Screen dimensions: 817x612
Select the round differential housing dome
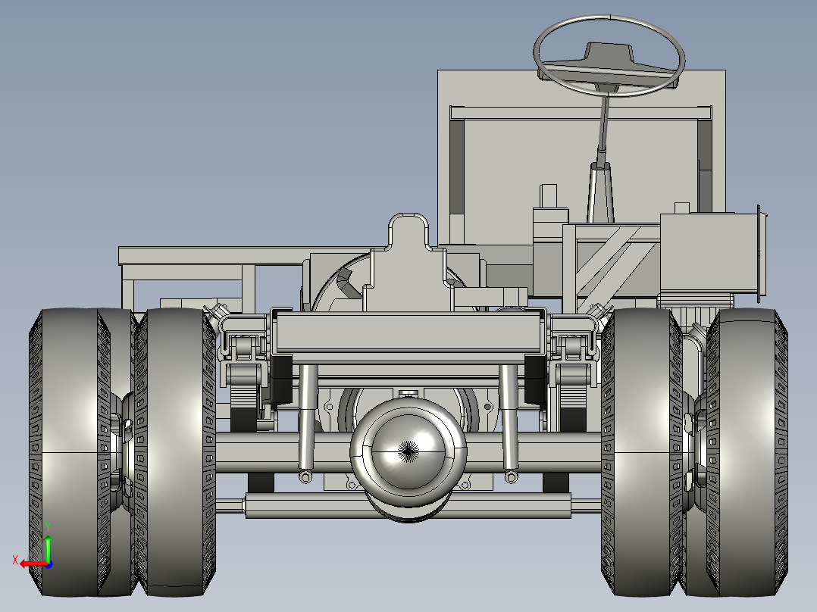coord(409,451)
